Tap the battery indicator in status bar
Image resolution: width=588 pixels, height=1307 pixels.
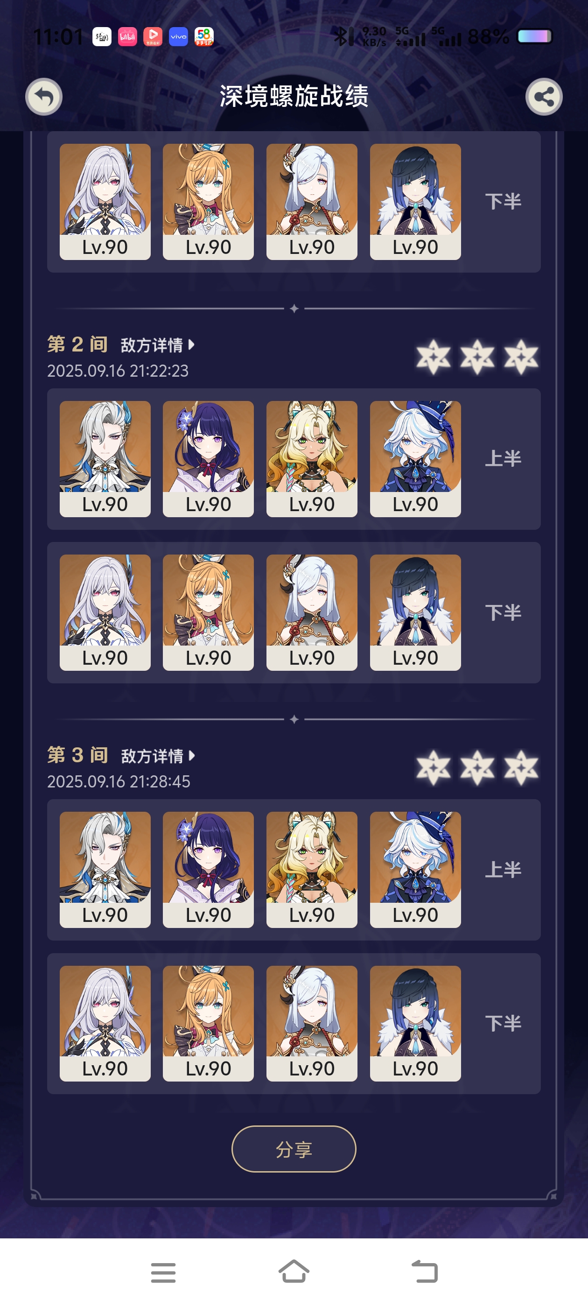point(534,36)
